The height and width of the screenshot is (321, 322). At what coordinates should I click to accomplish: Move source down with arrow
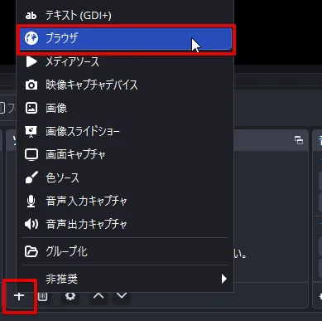(122, 296)
